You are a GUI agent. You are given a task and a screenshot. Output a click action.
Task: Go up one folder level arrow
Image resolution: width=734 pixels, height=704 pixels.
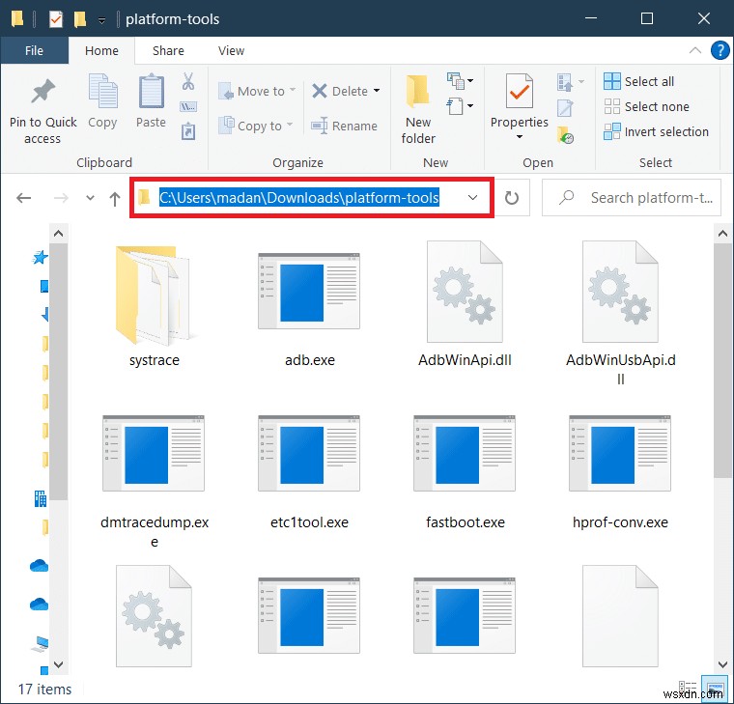(x=115, y=199)
